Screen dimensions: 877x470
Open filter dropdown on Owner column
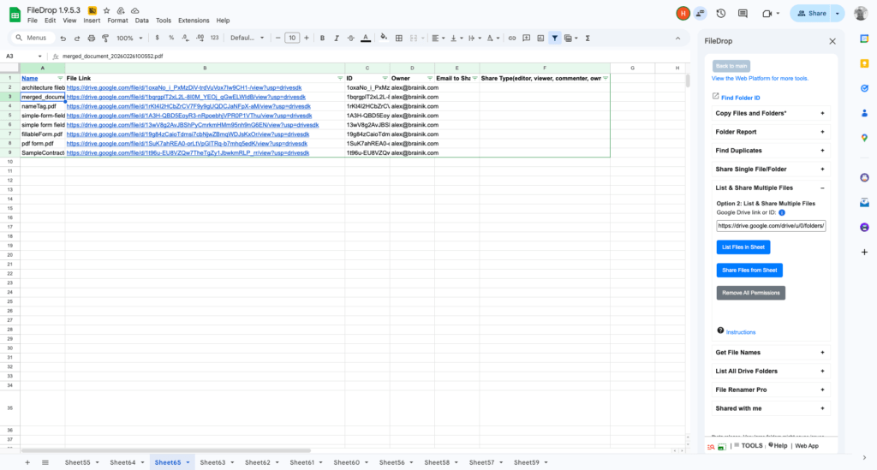coord(430,78)
